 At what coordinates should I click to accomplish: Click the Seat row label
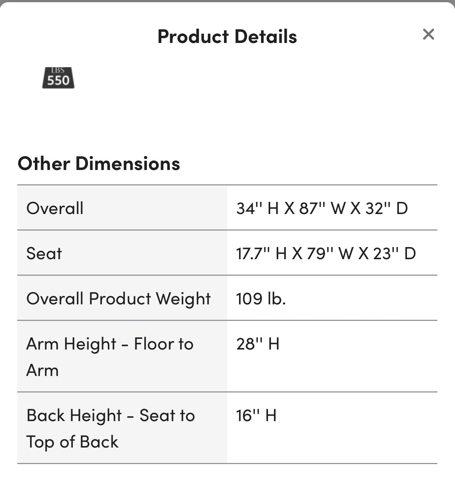pos(44,253)
